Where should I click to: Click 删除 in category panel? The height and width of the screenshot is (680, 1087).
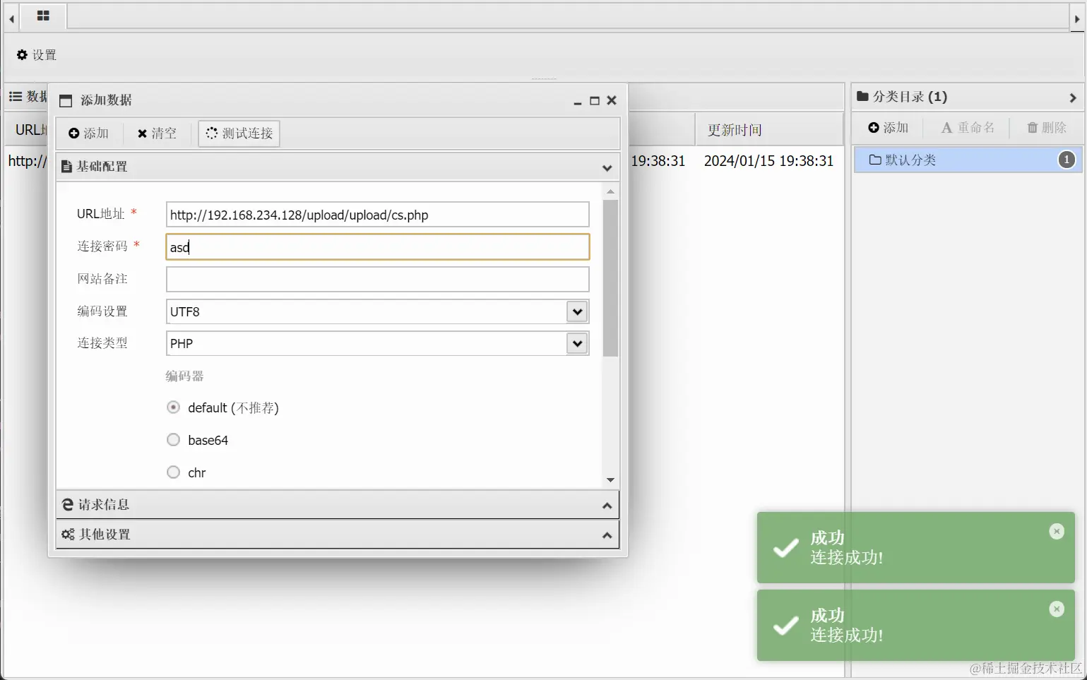click(1046, 128)
